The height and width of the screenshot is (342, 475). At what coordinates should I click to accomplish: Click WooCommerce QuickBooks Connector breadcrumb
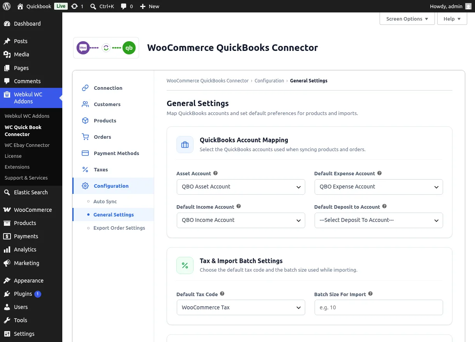[208, 81]
